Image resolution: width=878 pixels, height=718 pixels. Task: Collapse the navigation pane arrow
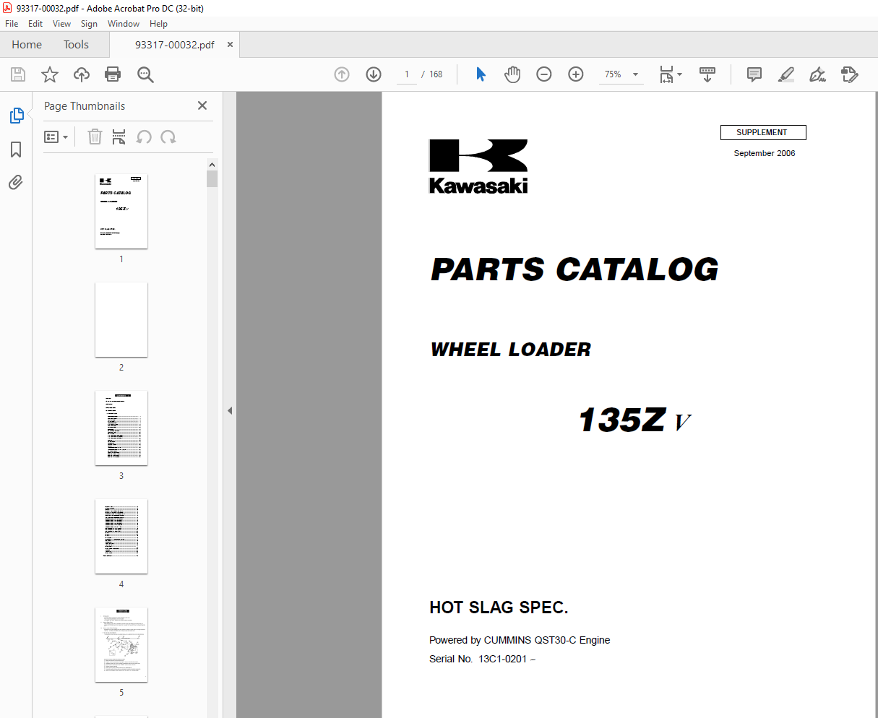click(230, 410)
